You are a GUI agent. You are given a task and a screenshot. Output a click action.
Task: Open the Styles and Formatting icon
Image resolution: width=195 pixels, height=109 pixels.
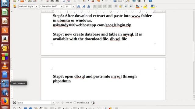click(x=14, y=6)
